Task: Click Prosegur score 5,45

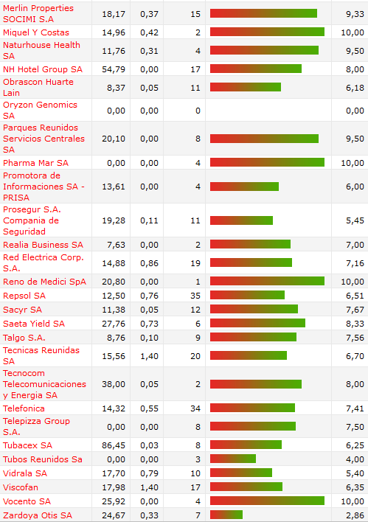Action: pyautogui.click(x=355, y=220)
